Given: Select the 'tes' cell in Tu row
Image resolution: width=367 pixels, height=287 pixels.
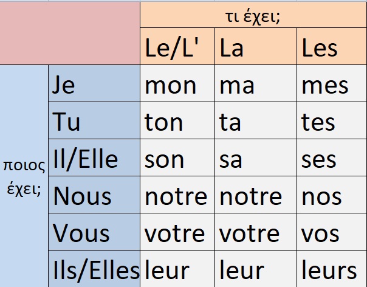Looking at the screenshot, I should point(332,120).
